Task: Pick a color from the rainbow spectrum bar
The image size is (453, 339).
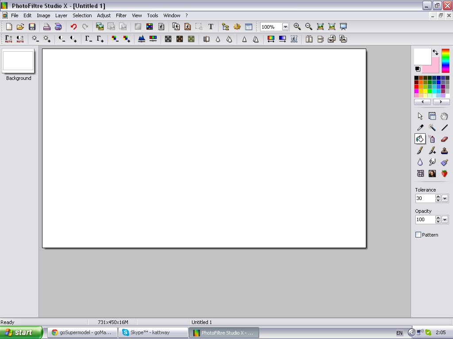Action: 445,61
